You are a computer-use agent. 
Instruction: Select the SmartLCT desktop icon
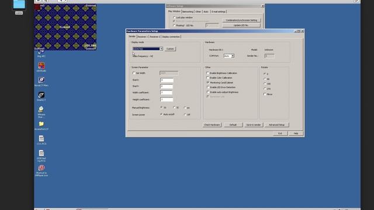[41, 96]
